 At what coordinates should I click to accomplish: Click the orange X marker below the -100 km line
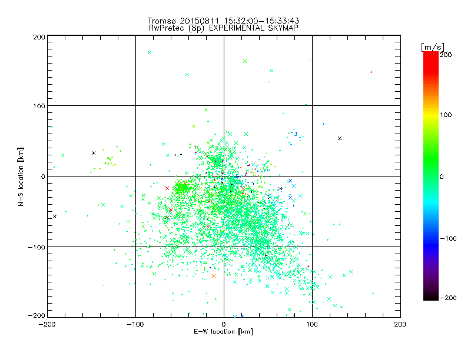click(214, 276)
